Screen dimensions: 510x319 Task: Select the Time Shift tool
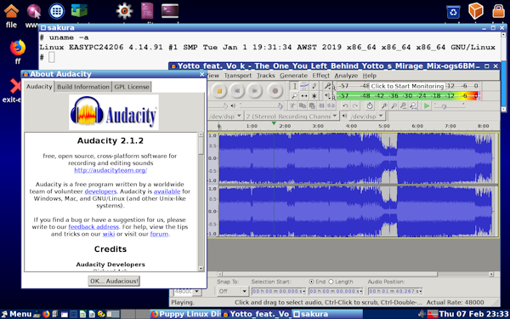point(304,95)
